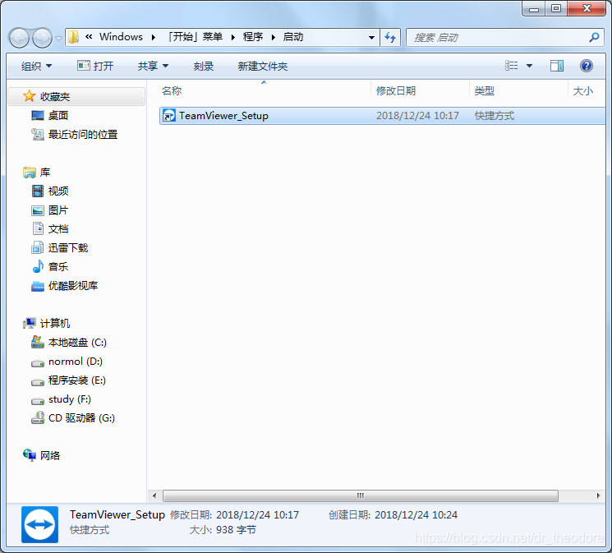612x553 pixels.
Task: Click the folder icon in the address bar
Action: [73, 37]
